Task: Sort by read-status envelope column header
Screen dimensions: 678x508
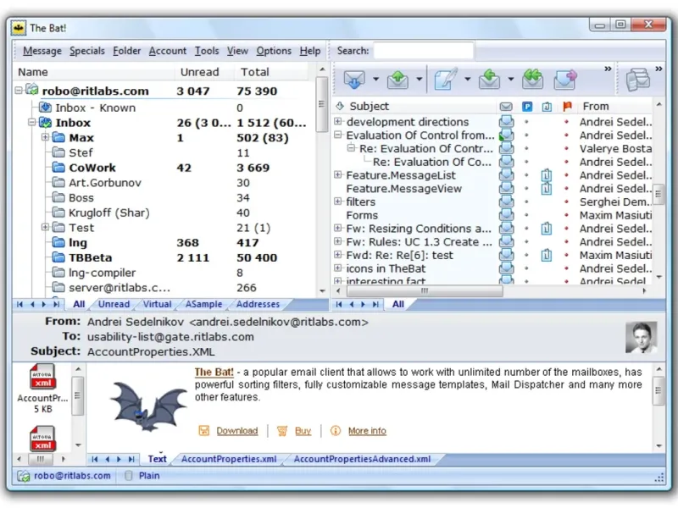Action: tap(506, 107)
